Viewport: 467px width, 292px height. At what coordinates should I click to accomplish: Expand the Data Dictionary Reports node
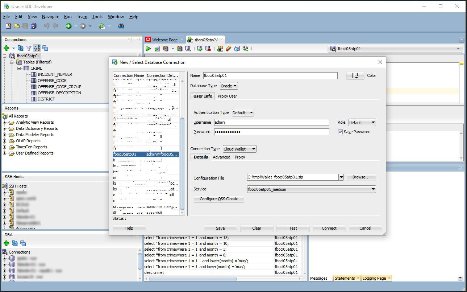(5, 128)
